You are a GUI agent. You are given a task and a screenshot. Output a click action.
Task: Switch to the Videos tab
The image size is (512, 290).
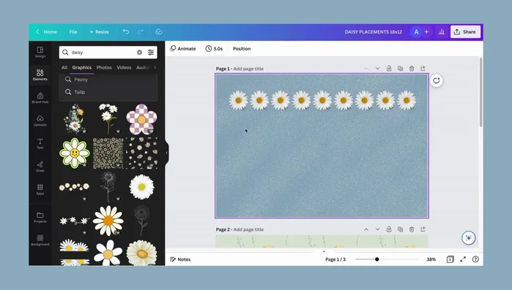click(124, 67)
